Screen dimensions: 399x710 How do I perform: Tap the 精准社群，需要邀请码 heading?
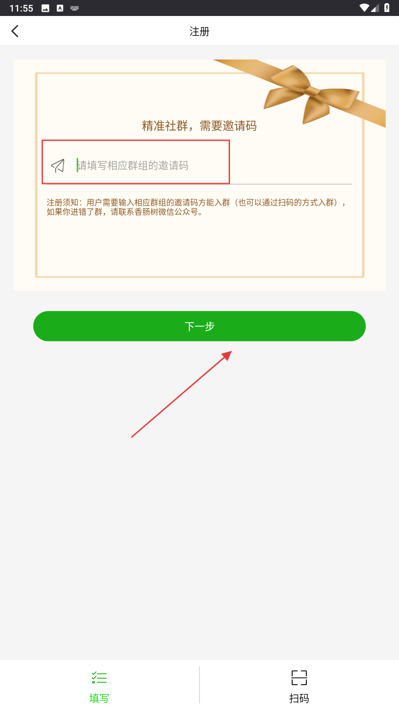pyautogui.click(x=199, y=126)
